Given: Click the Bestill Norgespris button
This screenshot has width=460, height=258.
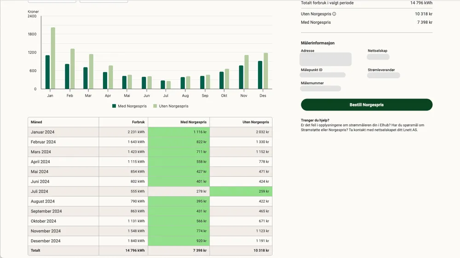Looking at the screenshot, I should pyautogui.click(x=367, y=104).
